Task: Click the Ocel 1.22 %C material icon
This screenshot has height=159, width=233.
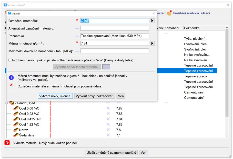Action: pos(16,124)
